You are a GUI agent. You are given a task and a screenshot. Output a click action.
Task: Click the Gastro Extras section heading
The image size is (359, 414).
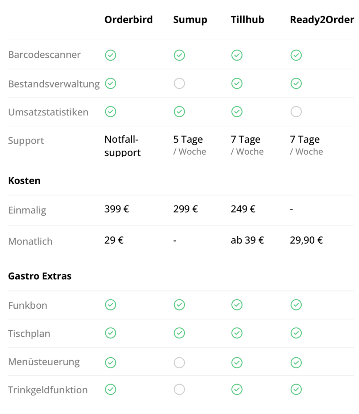point(40,276)
